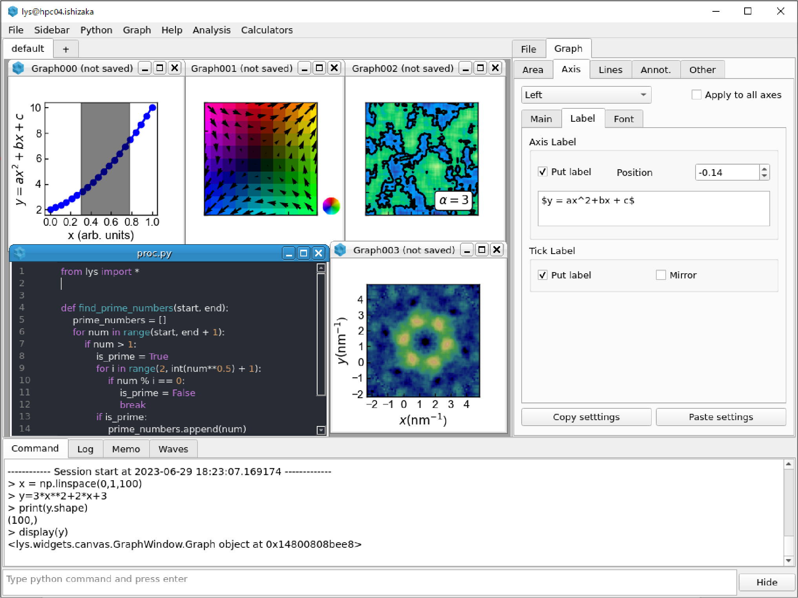Open the Analysis menu

coord(211,30)
